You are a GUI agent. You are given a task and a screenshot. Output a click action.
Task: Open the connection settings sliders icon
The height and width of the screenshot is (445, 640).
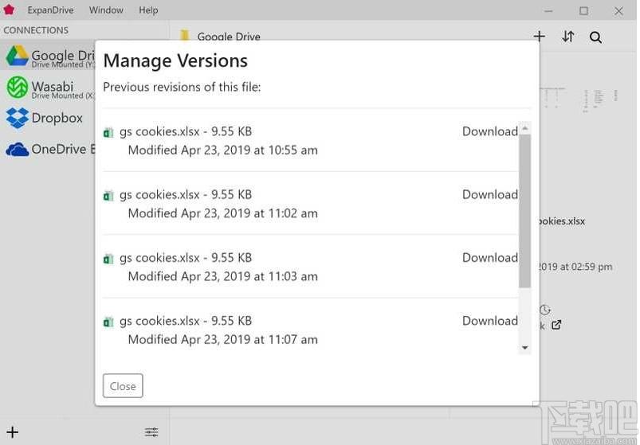pyautogui.click(x=151, y=432)
